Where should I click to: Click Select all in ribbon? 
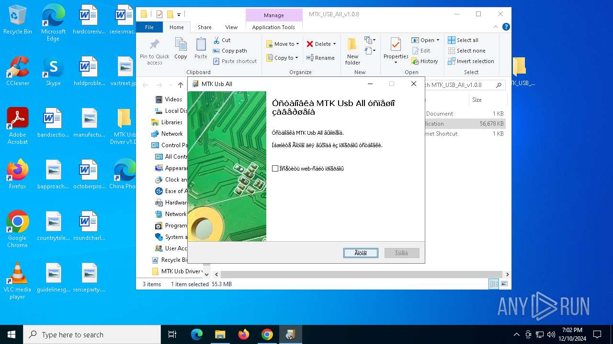click(x=463, y=40)
